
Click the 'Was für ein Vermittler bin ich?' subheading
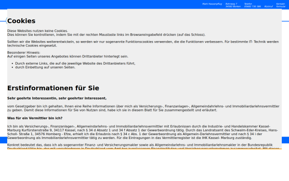point(35,118)
